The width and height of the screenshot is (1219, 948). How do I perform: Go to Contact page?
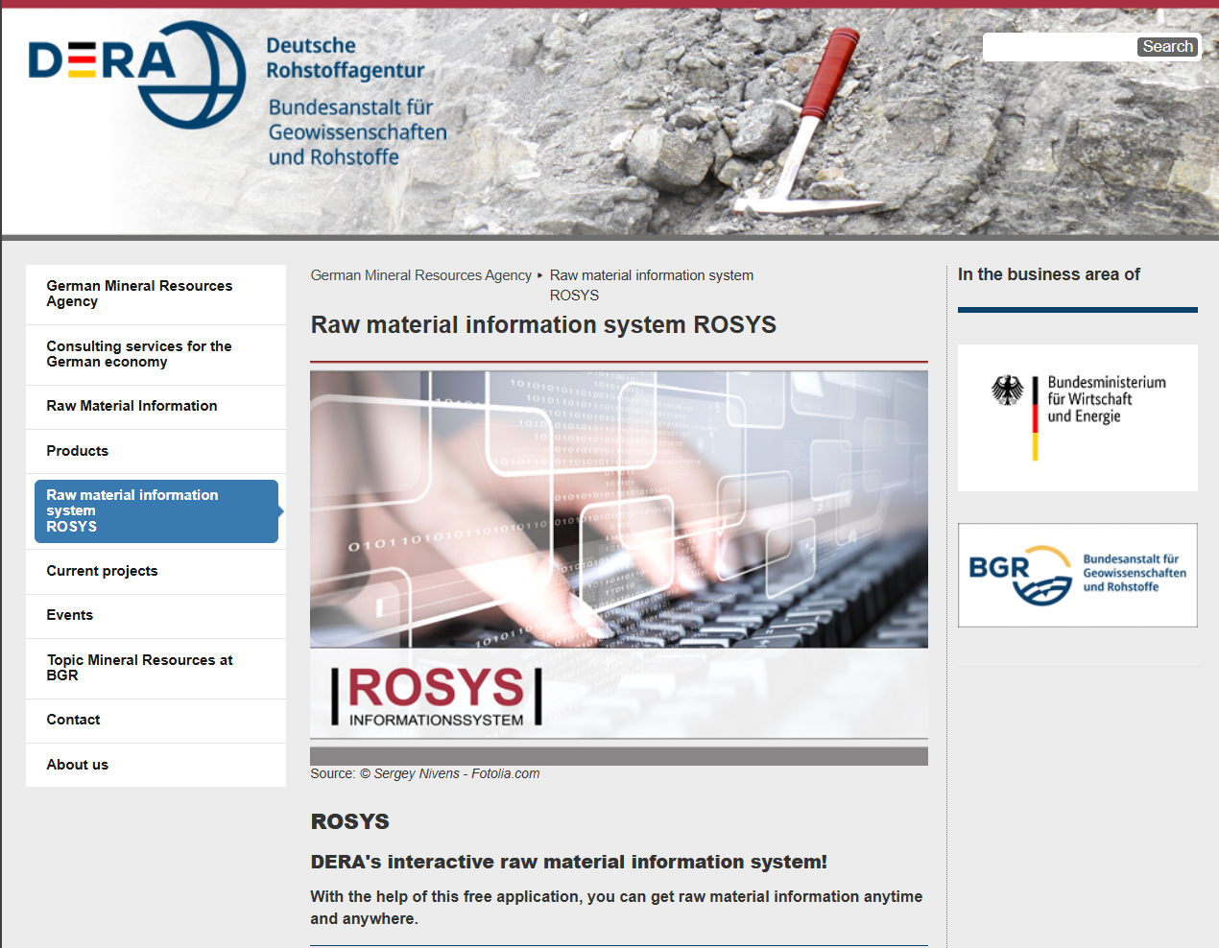tap(156, 721)
